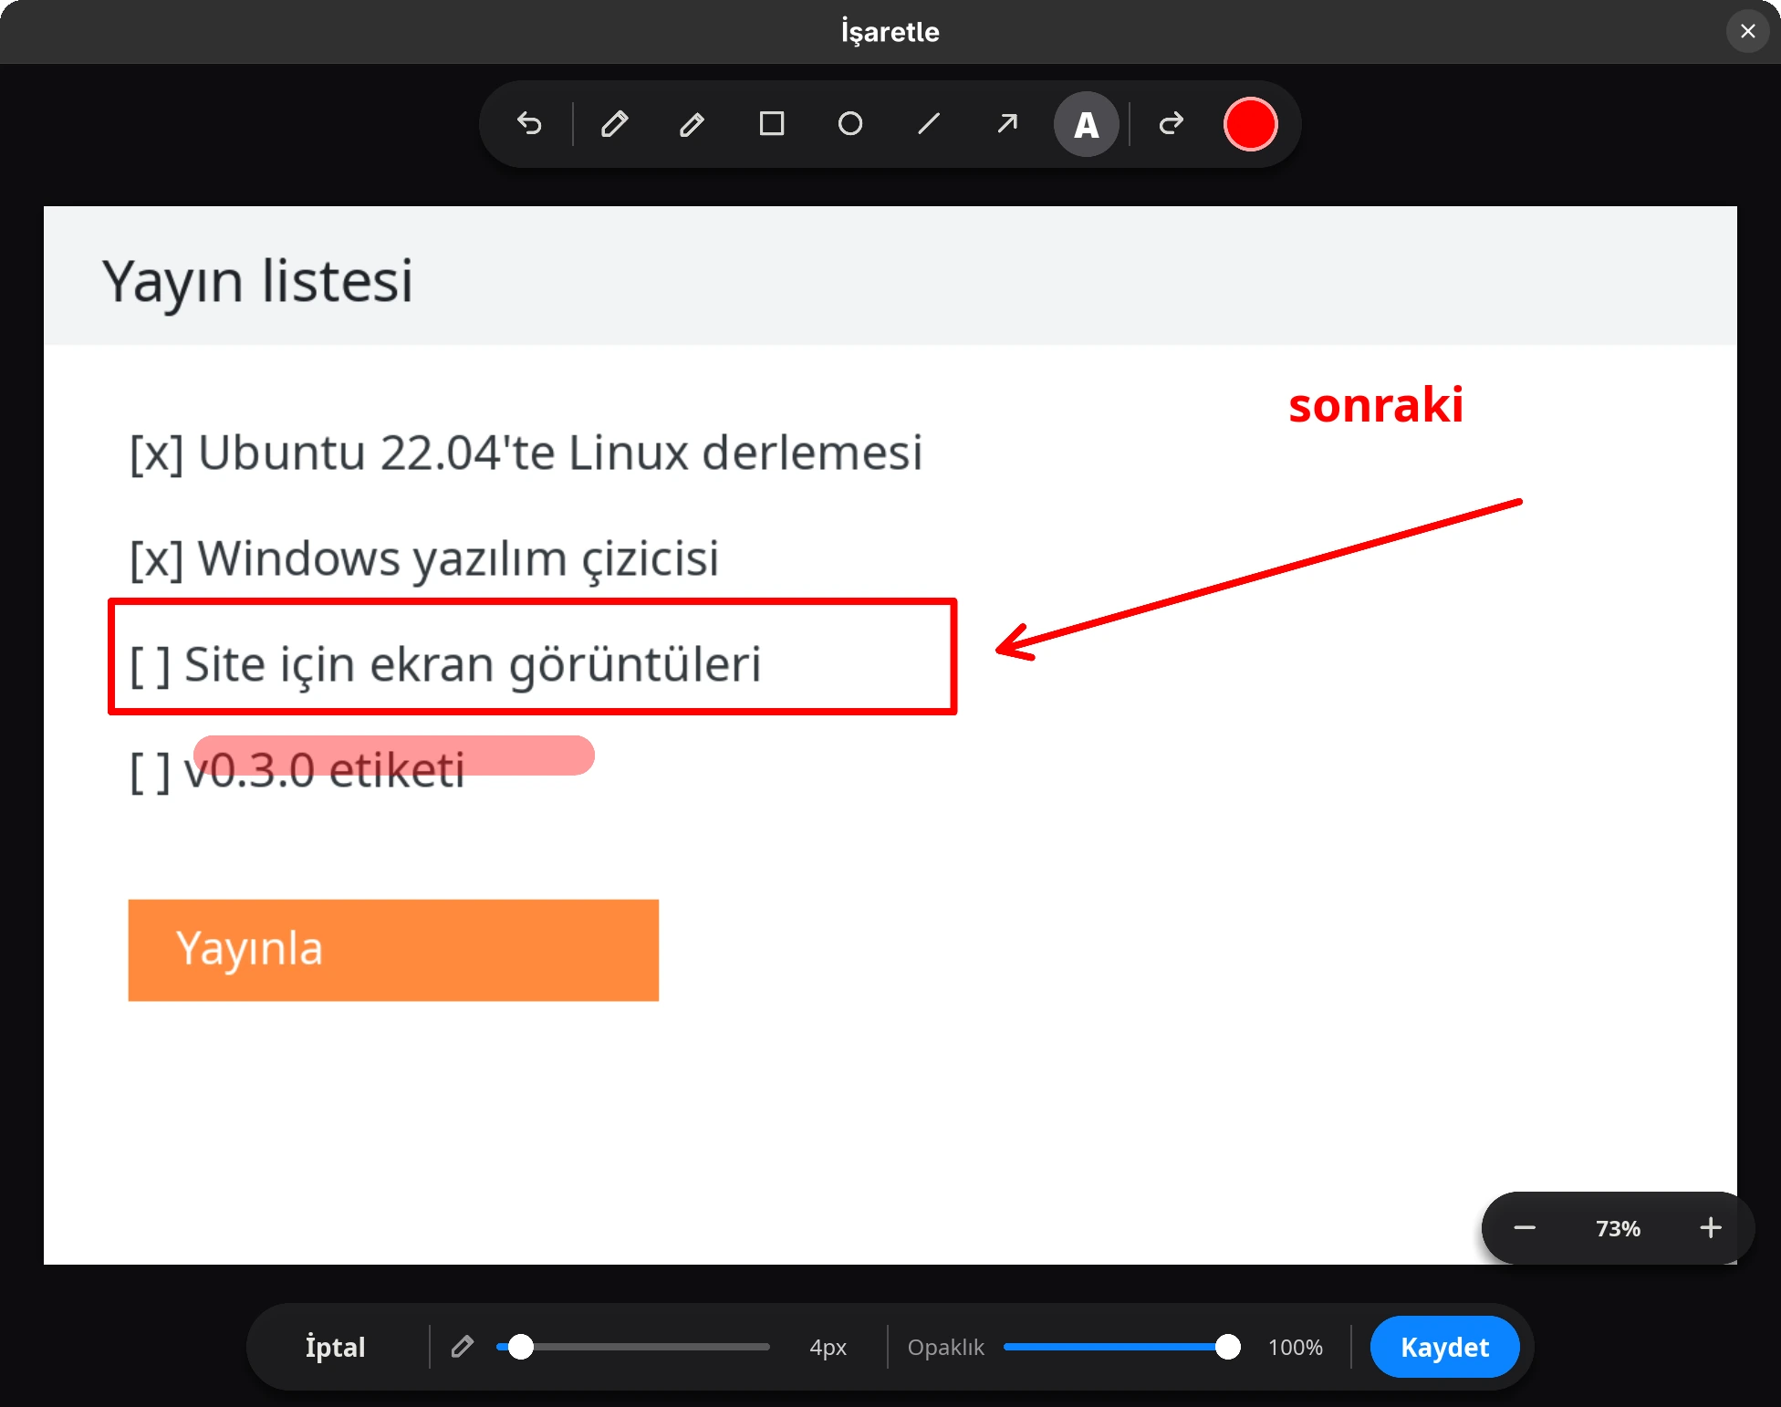The image size is (1781, 1407).
Task: Choose the rectangle shape tool
Action: (772, 123)
